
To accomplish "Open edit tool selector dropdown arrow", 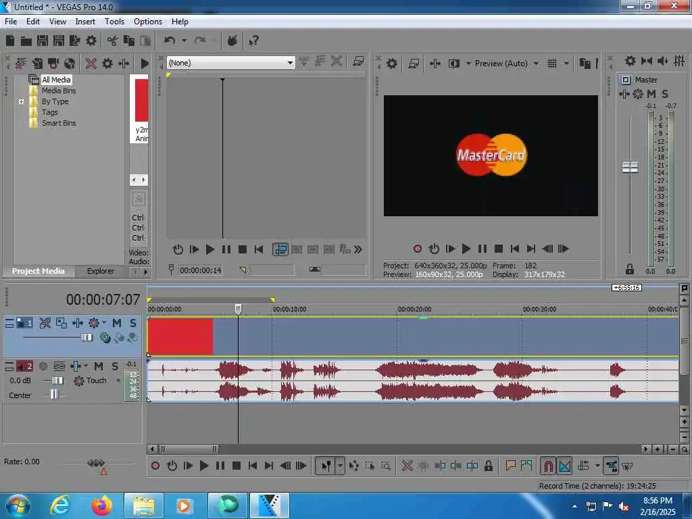I will (340, 466).
